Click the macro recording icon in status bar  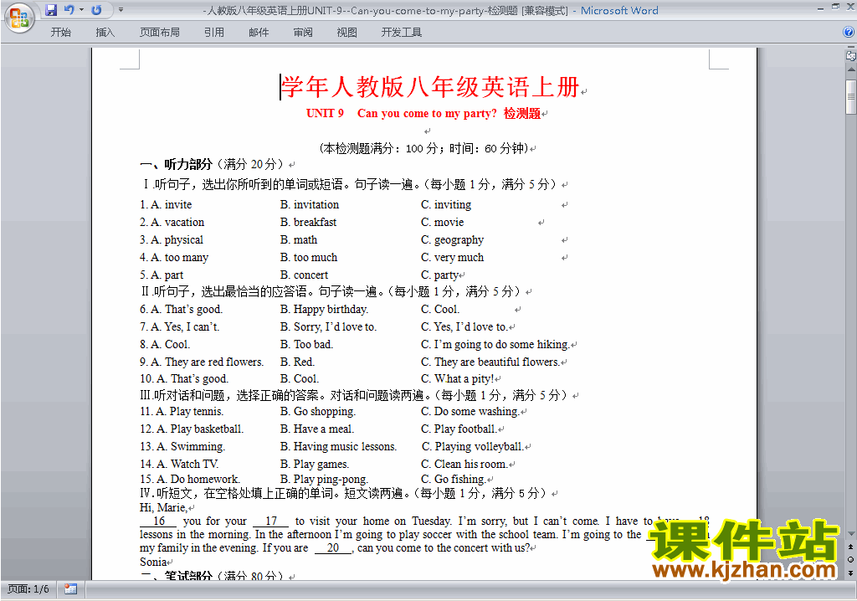tap(70, 589)
